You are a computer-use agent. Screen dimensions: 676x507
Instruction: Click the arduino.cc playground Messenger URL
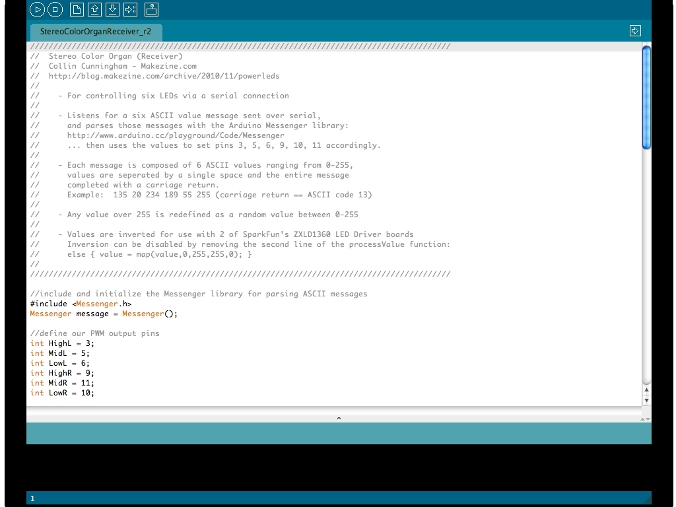[x=176, y=135]
